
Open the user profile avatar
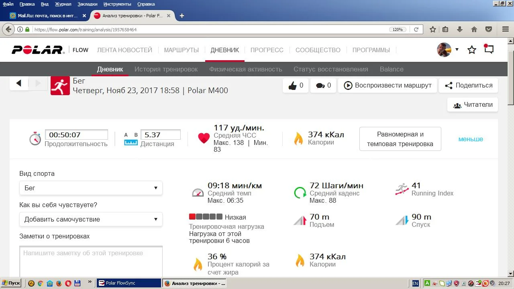click(444, 50)
